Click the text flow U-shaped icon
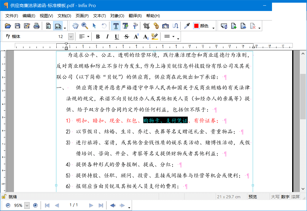Screen dimensions: 307x211 pos(175,26)
